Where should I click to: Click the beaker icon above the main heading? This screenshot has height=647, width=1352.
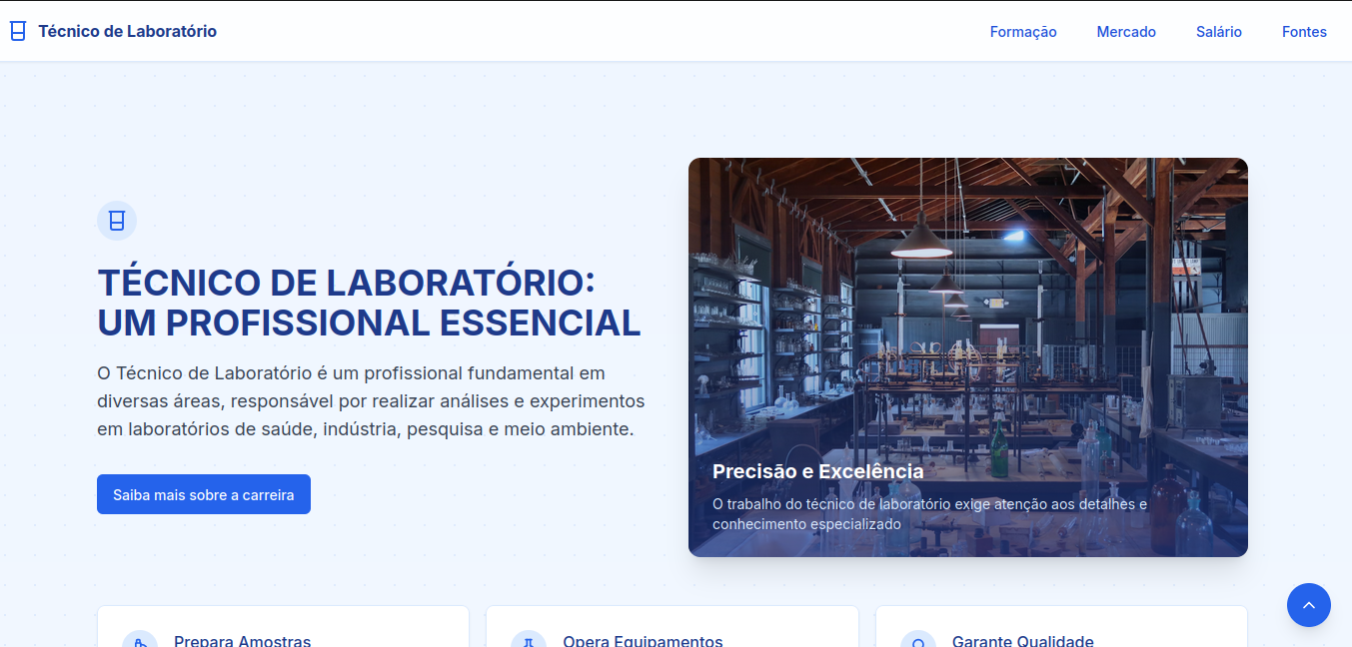[x=117, y=221]
